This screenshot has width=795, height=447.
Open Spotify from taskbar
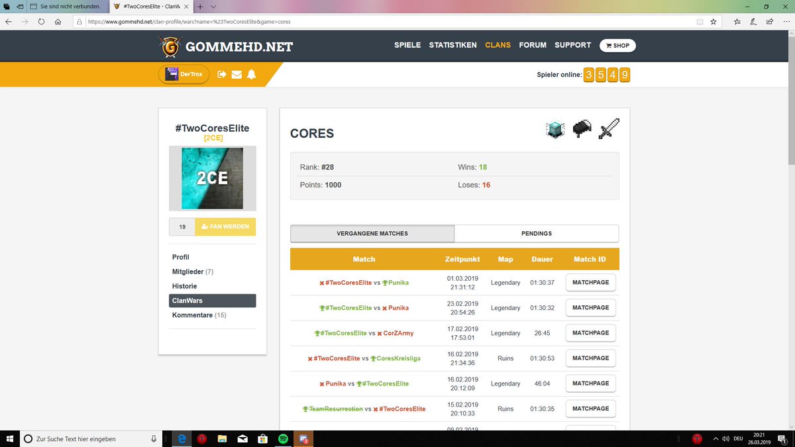tap(283, 438)
